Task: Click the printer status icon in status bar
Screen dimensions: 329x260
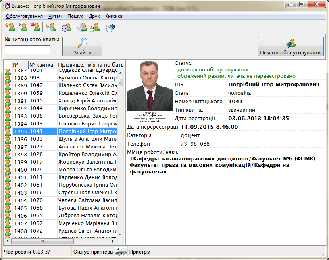Action: tap(121, 252)
